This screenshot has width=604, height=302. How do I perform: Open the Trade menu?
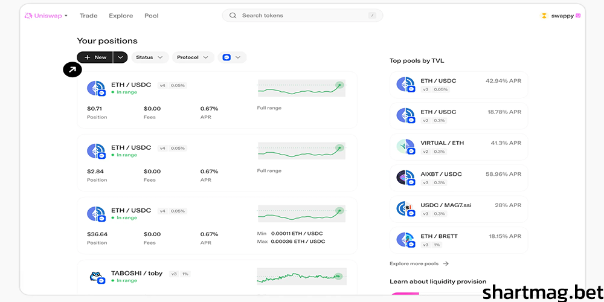click(x=88, y=16)
